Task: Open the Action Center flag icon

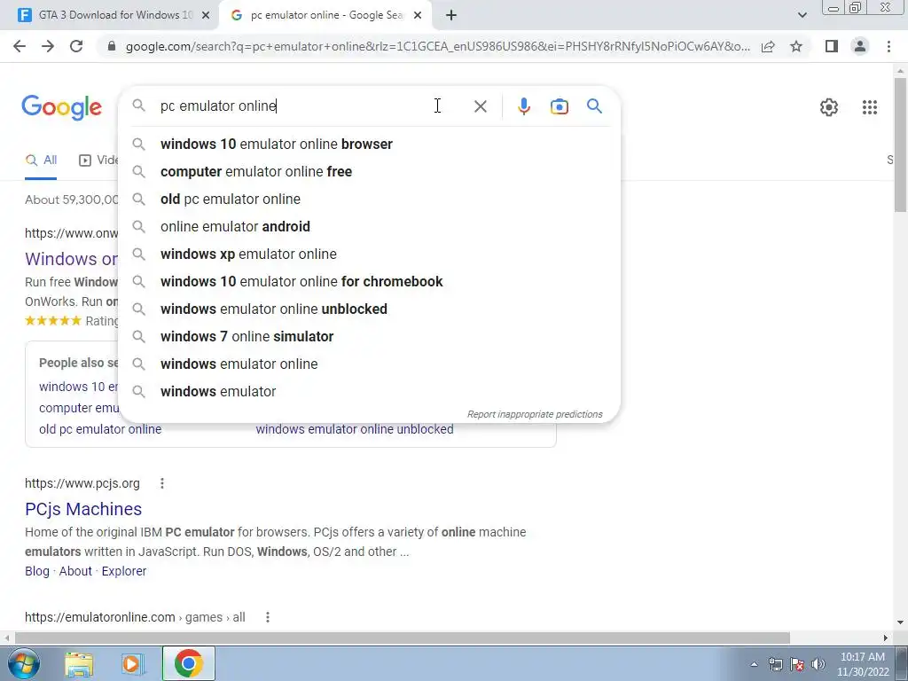Action: [x=797, y=664]
